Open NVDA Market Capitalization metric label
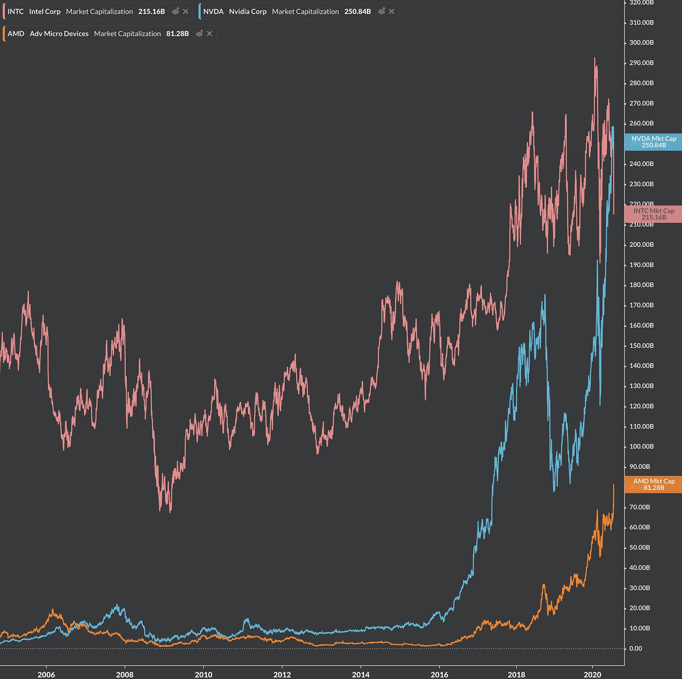The height and width of the screenshot is (679, 682). point(305,11)
